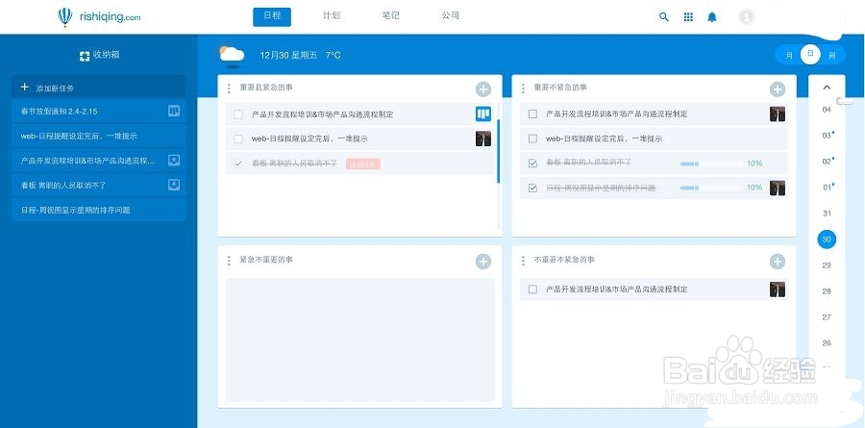Check 产品开发流程 task in 不重要不紧急

[x=532, y=290]
